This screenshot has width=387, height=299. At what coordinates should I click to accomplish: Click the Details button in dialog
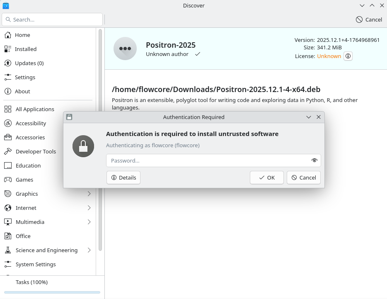(123, 177)
